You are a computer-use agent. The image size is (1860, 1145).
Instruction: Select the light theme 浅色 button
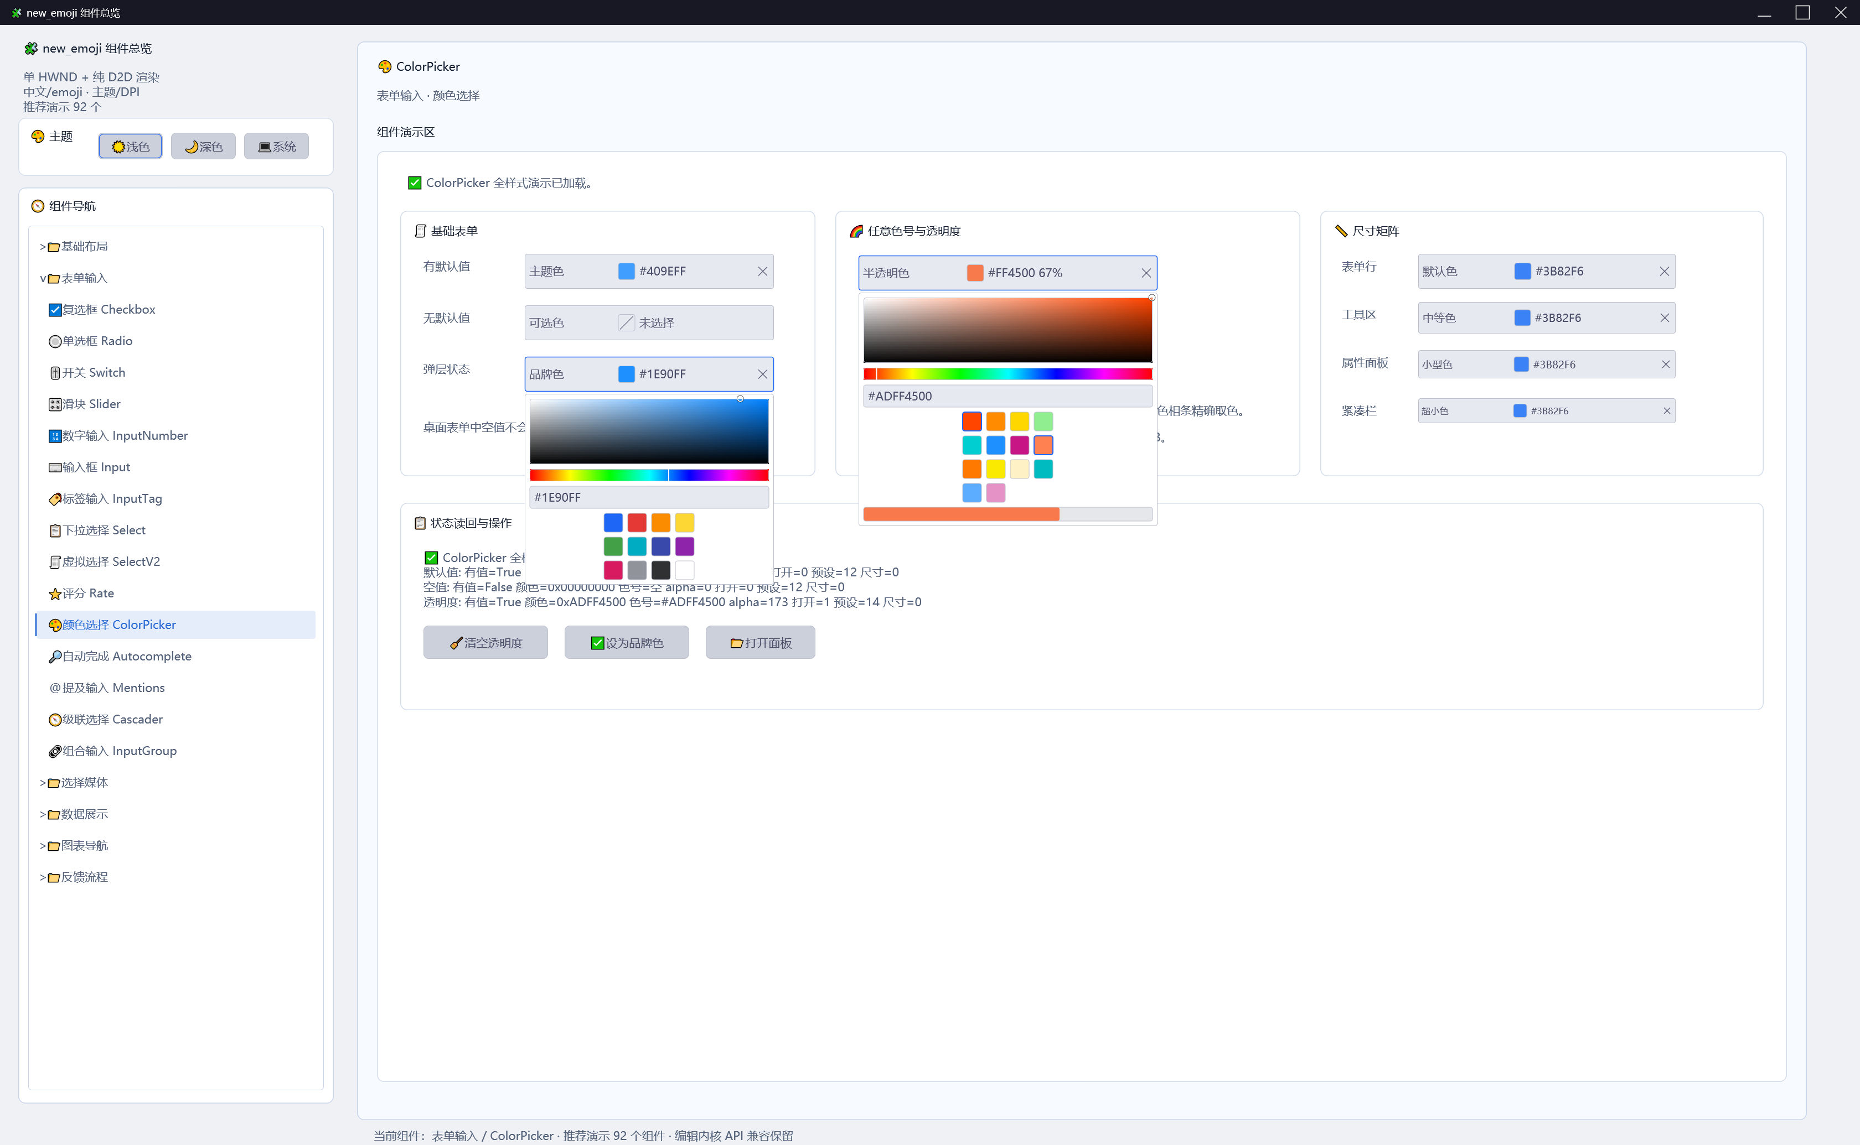point(130,146)
